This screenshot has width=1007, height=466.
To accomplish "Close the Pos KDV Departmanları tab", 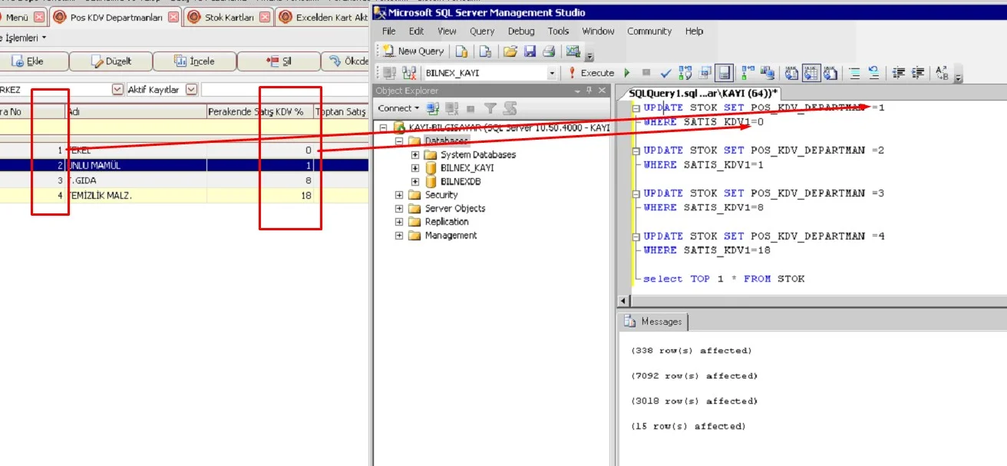I will (173, 17).
